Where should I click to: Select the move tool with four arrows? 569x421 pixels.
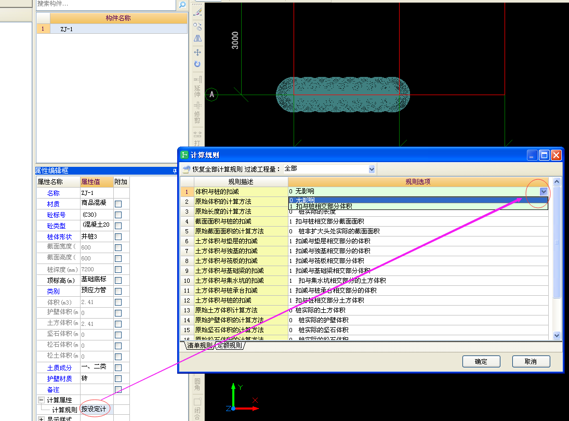click(x=197, y=52)
